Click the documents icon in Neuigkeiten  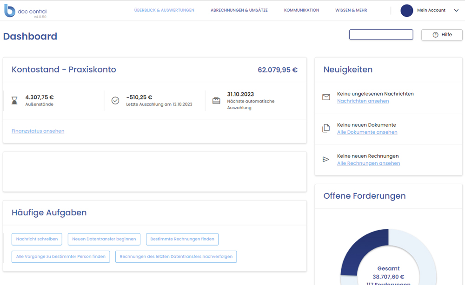[x=326, y=129]
